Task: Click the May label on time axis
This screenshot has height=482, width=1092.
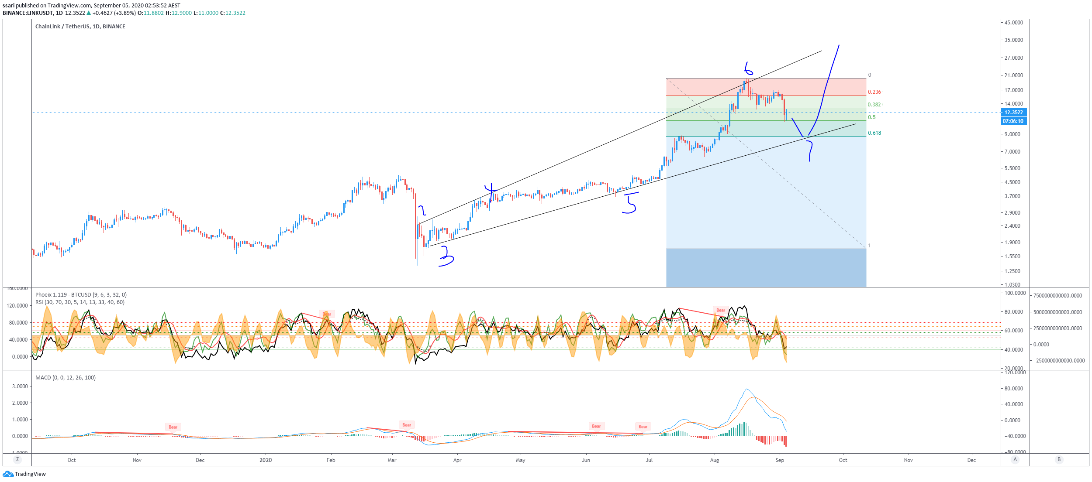Action: click(x=521, y=460)
